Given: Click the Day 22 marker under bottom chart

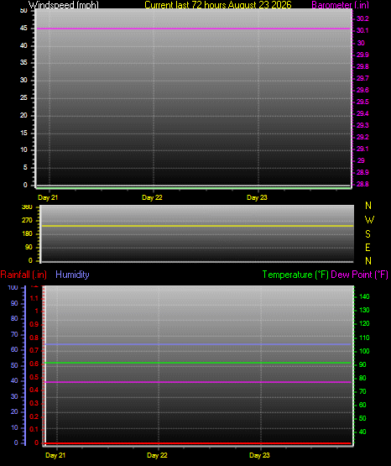Looking at the screenshot, I should 157,455.
